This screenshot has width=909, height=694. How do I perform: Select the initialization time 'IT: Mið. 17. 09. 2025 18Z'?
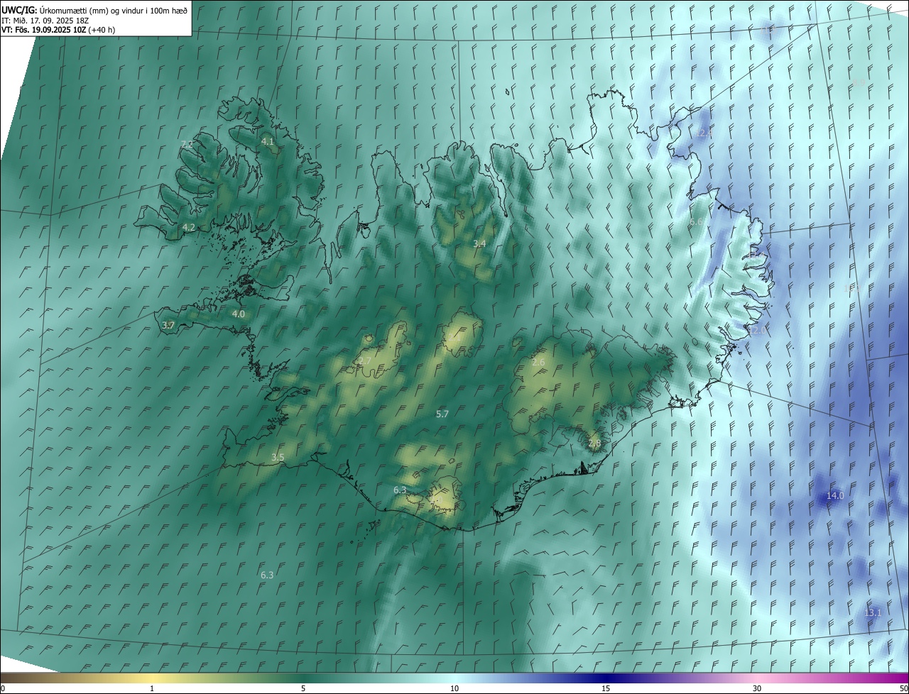point(45,21)
